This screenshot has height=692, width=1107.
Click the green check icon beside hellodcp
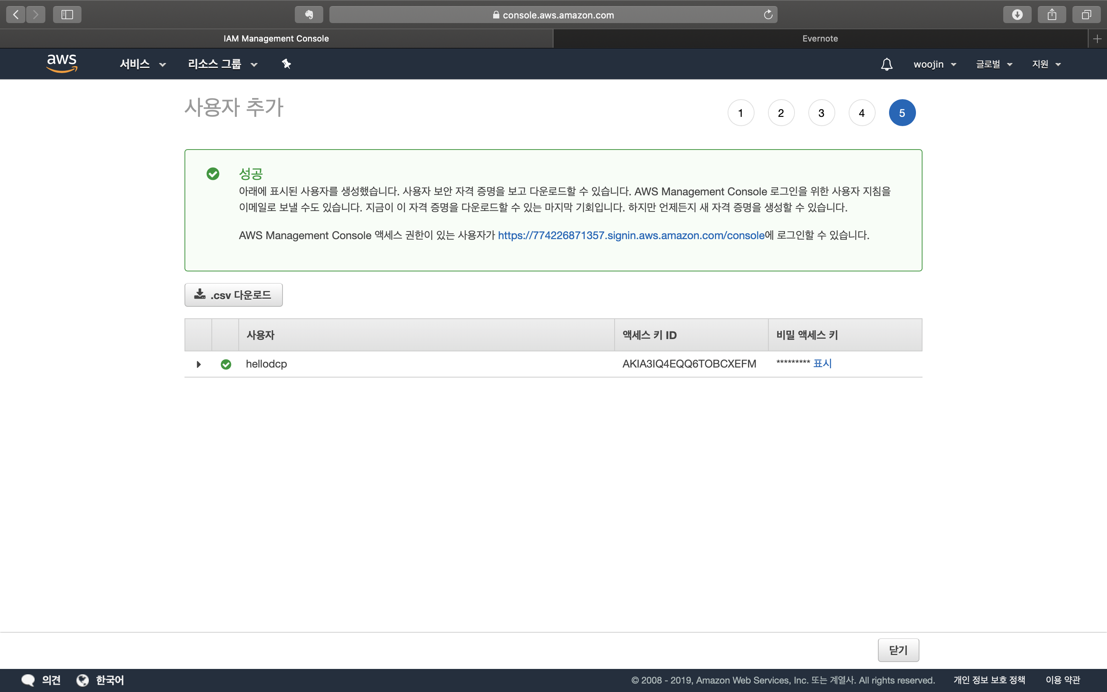tap(226, 364)
